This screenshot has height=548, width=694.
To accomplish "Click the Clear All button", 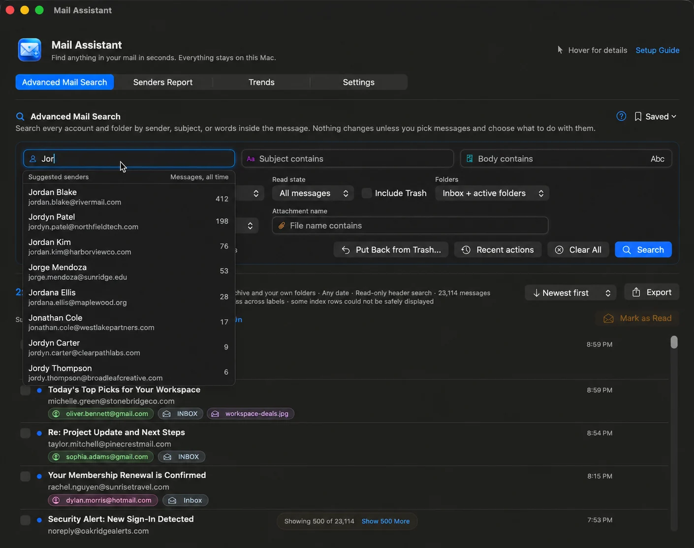I will [578, 250].
